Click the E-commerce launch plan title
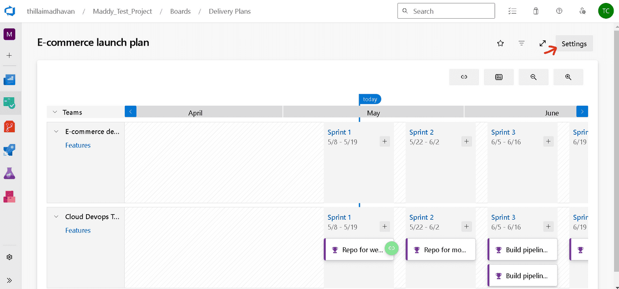Image resolution: width=619 pixels, height=289 pixels. point(93,42)
